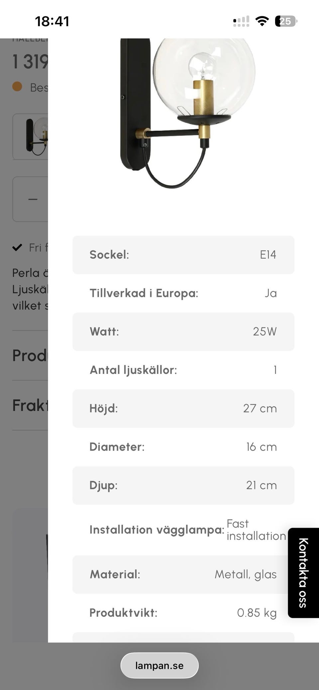Tap the wall lamp product image
Image resolution: width=319 pixels, height=690 pixels.
(188, 113)
